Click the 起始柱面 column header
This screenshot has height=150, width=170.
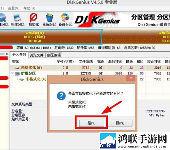[115, 62]
